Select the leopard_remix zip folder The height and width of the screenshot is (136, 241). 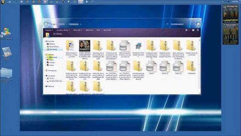(191, 46)
